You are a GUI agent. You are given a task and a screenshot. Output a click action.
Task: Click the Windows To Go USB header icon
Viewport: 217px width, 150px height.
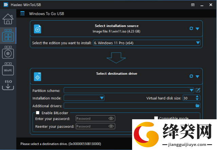22,14
